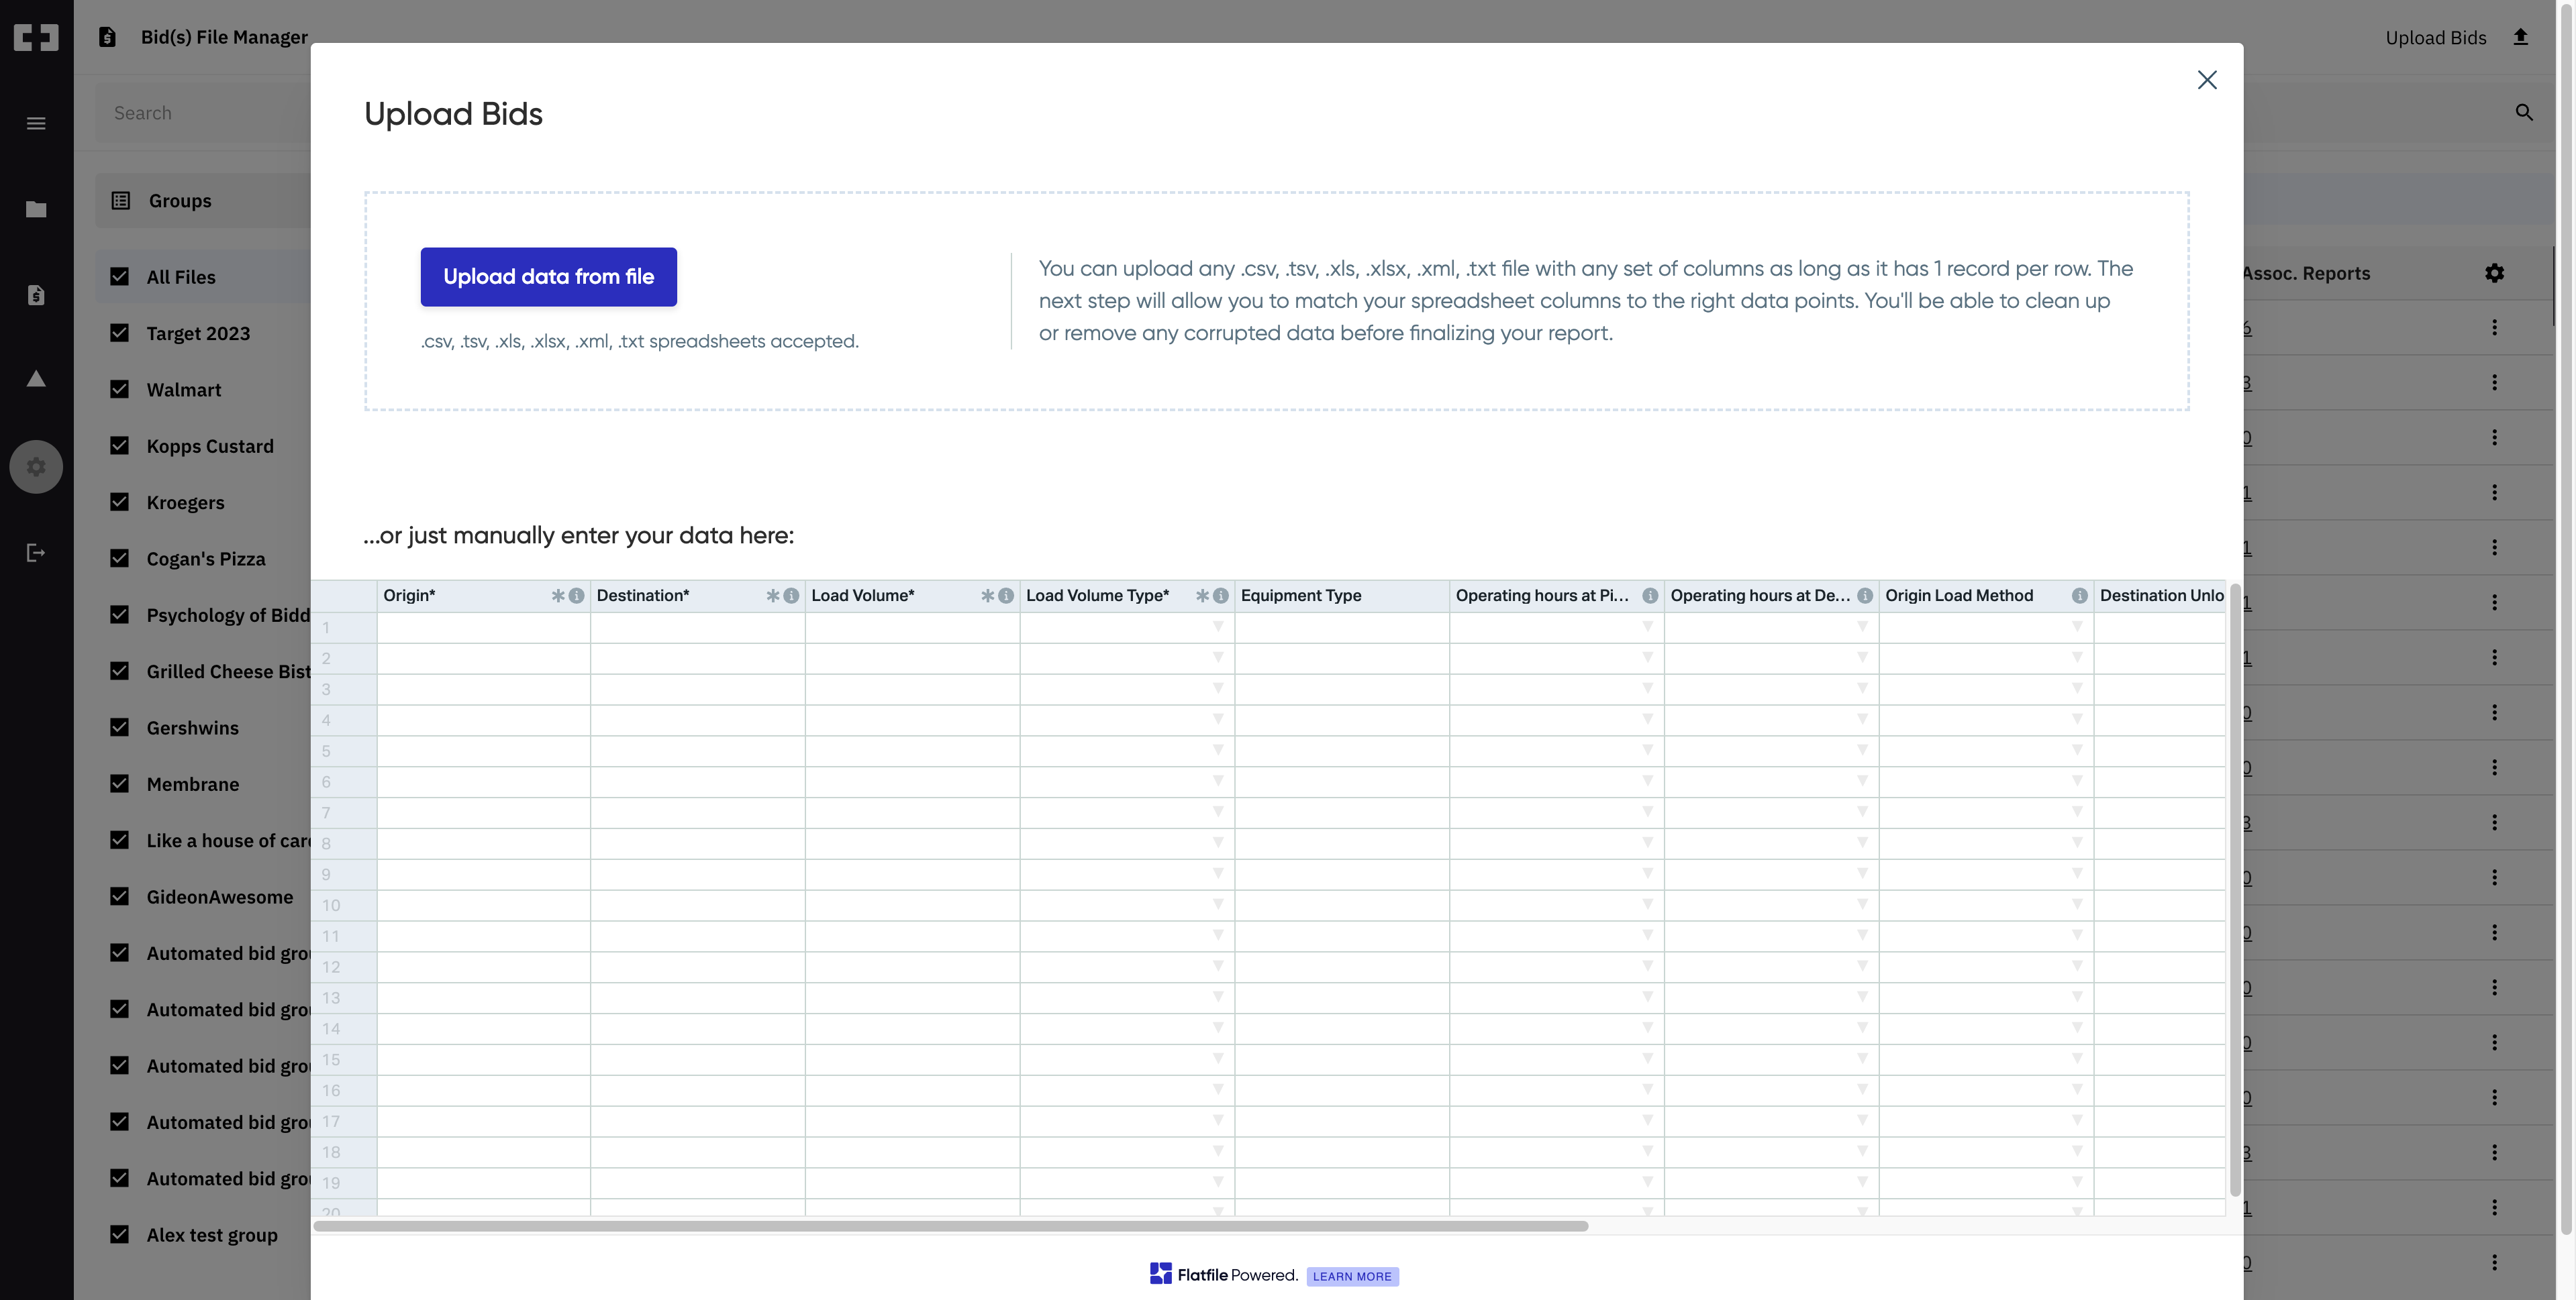The height and width of the screenshot is (1300, 2576).
Task: Open the kebab menu beside Assoc. Reports row
Action: (x=2494, y=328)
